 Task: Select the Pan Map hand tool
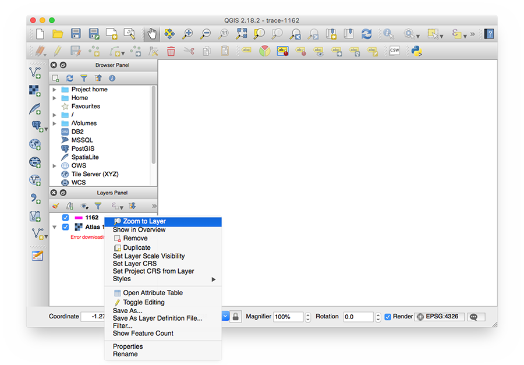152,34
